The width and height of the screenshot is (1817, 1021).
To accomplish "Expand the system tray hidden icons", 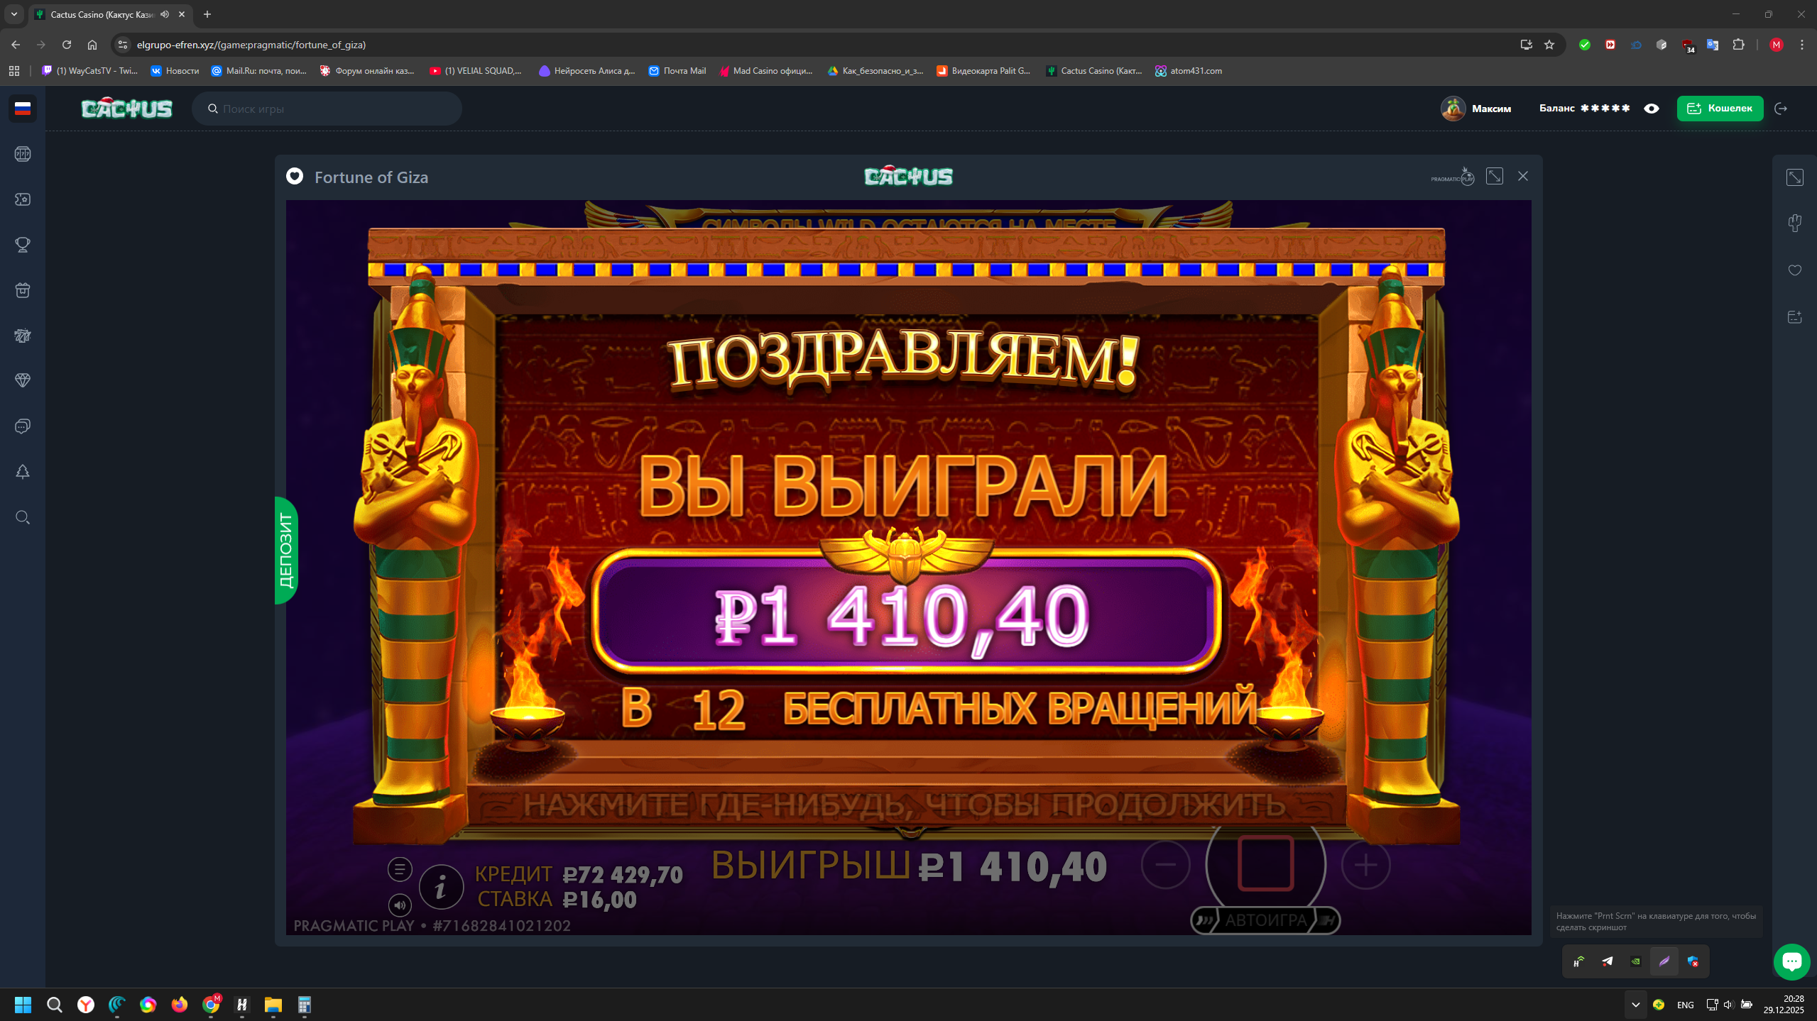I will pos(1635,1005).
